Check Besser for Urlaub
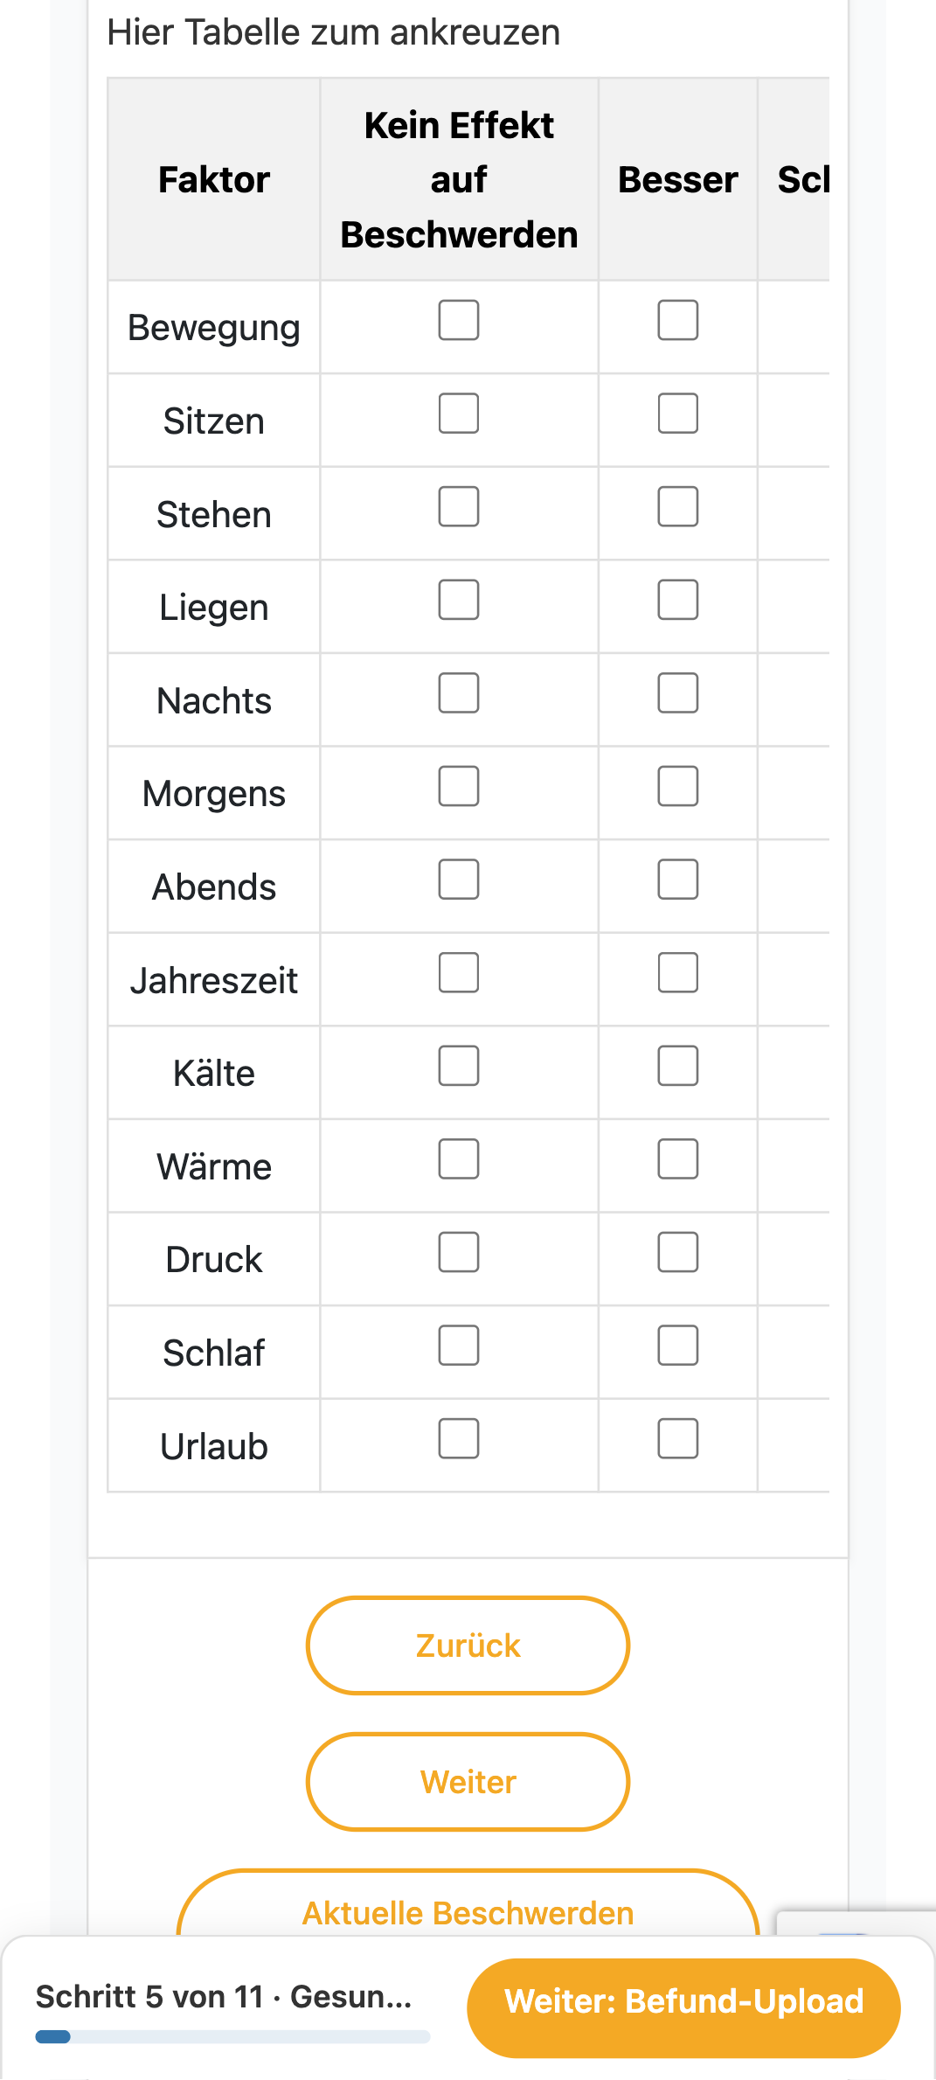Viewport: 936px width, 2080px height. pyautogui.click(x=678, y=1439)
